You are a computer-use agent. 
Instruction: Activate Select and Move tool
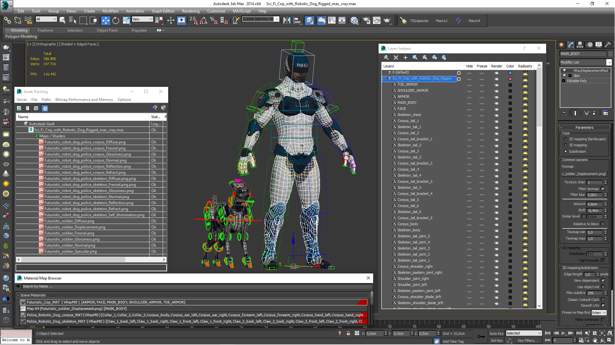(105, 20)
